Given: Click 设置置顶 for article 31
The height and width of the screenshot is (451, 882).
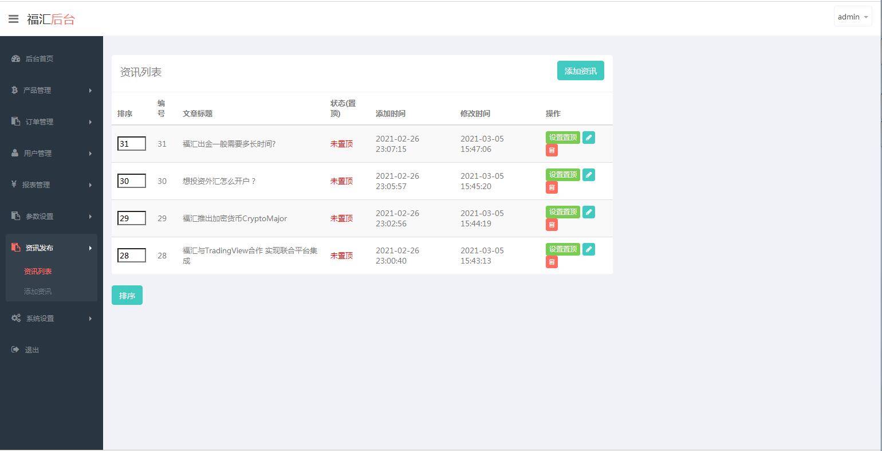Looking at the screenshot, I should (x=562, y=138).
